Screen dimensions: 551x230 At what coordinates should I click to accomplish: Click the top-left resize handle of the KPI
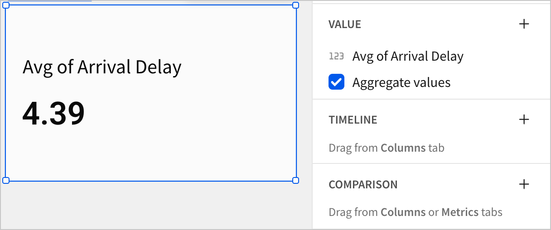[6, 5]
